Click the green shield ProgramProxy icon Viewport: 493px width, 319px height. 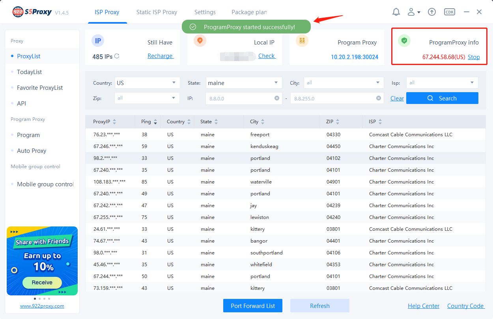click(404, 41)
